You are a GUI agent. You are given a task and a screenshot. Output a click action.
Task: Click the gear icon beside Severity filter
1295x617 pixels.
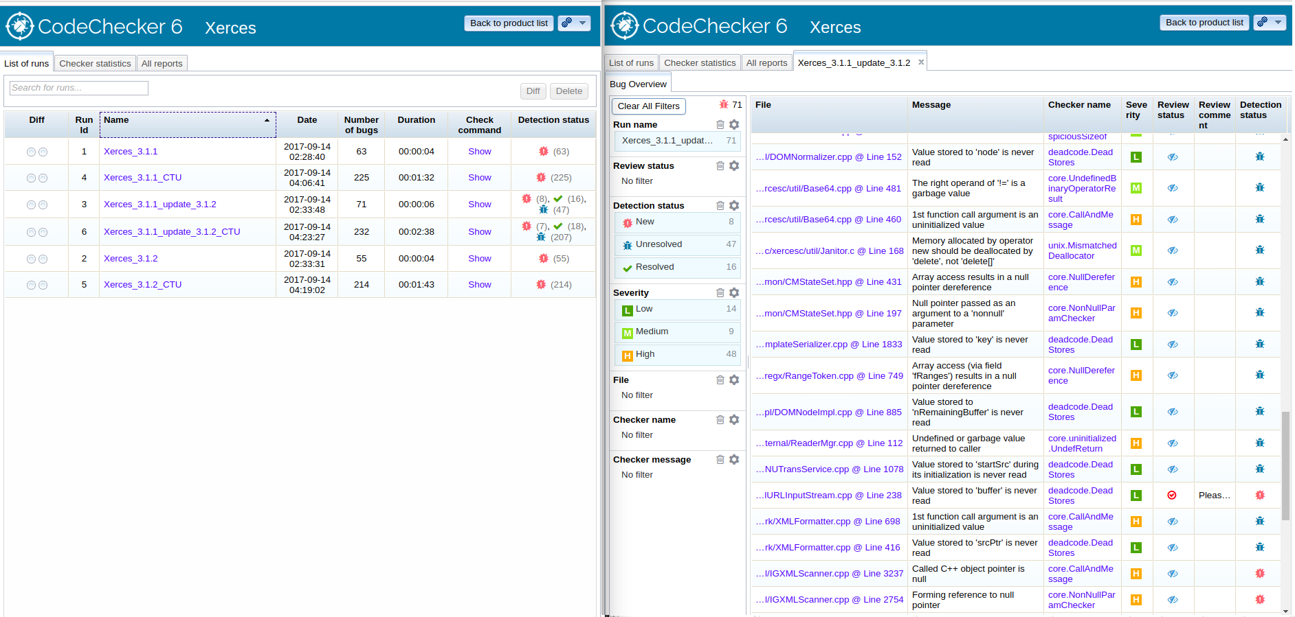point(734,293)
